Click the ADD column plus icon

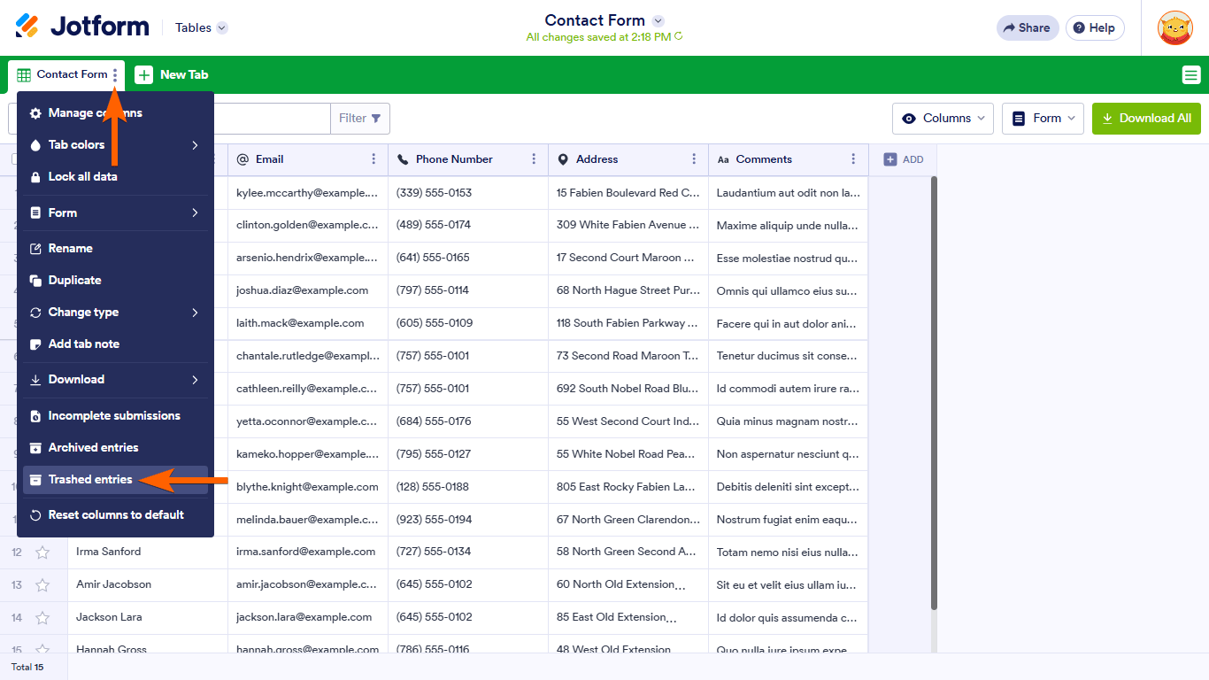[890, 159]
